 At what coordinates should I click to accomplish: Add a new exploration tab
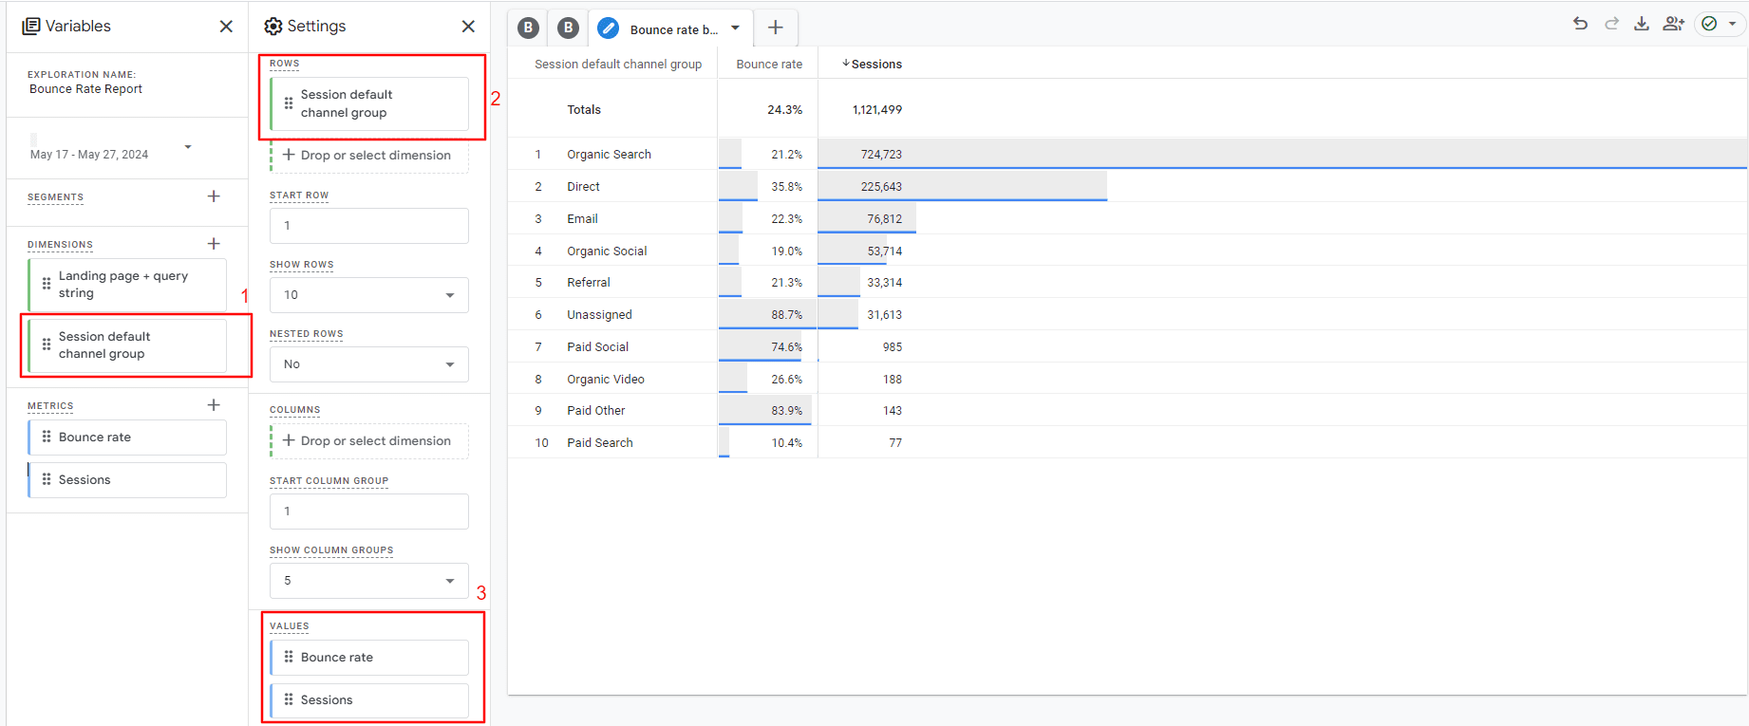[x=776, y=28]
